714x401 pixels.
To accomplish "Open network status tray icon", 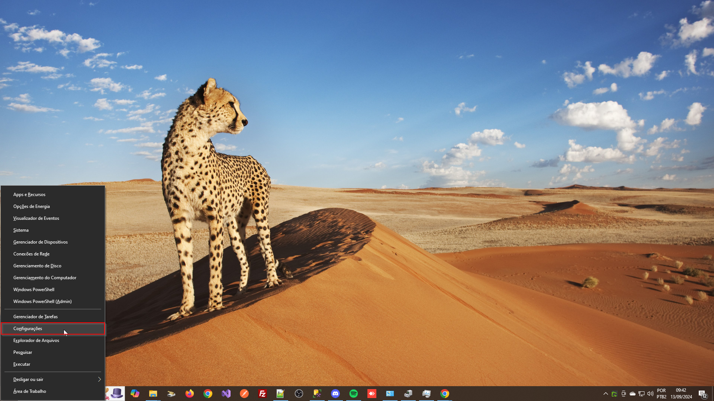I will (x=641, y=394).
